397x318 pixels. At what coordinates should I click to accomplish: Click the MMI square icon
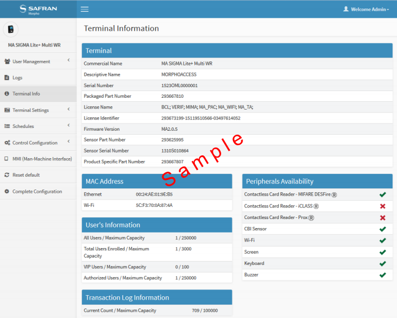6,159
